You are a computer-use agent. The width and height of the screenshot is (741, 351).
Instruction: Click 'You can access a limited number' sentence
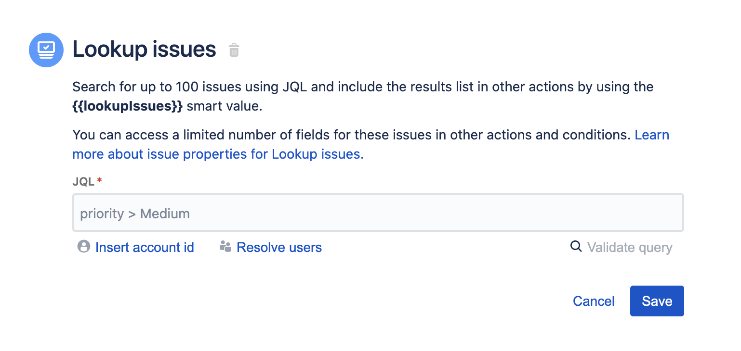click(x=351, y=135)
